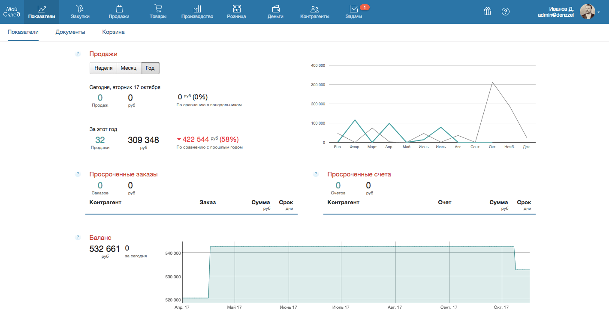Open help hint next to Продажи heading
Viewport: 609px width, 328px height.
(x=78, y=54)
